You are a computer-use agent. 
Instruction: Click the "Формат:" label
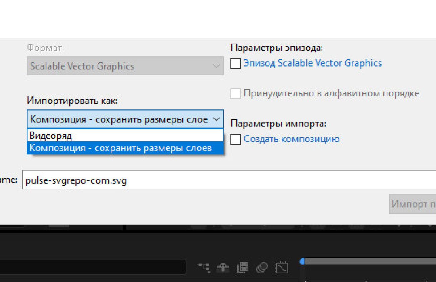coord(46,48)
